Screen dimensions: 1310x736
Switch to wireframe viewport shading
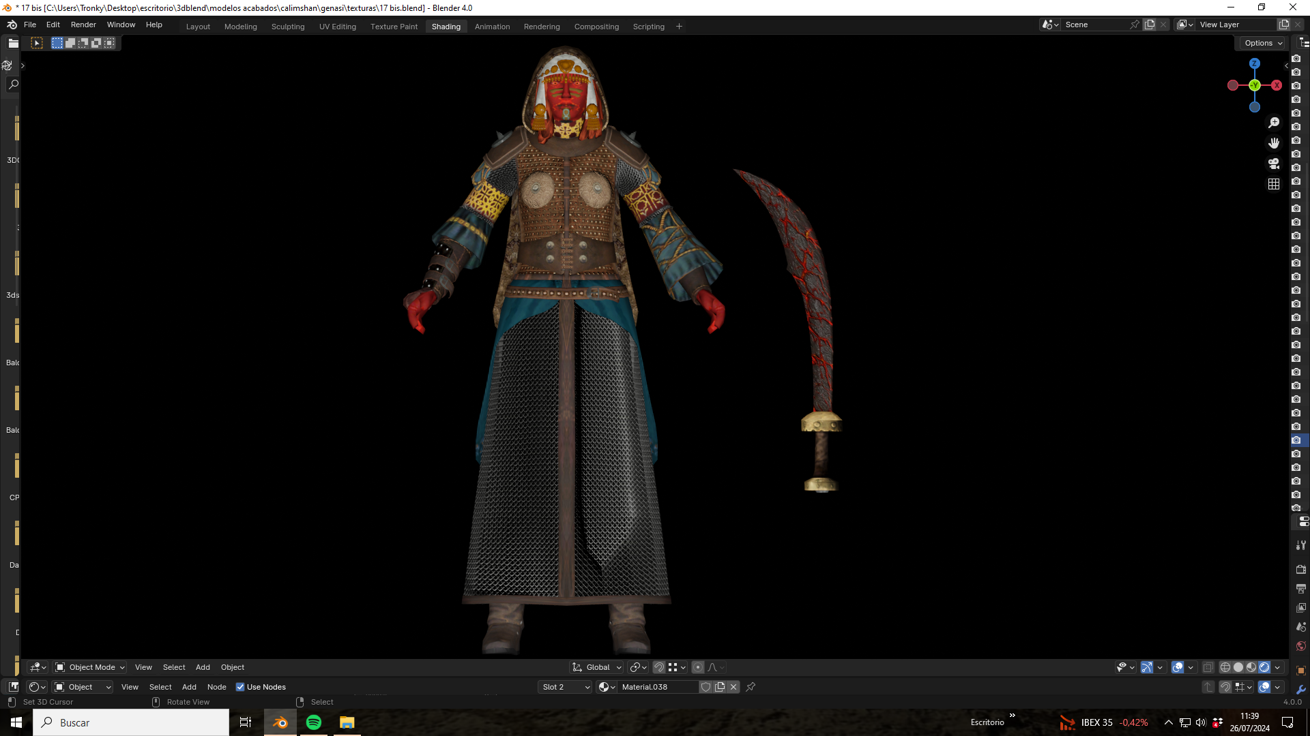(1225, 668)
